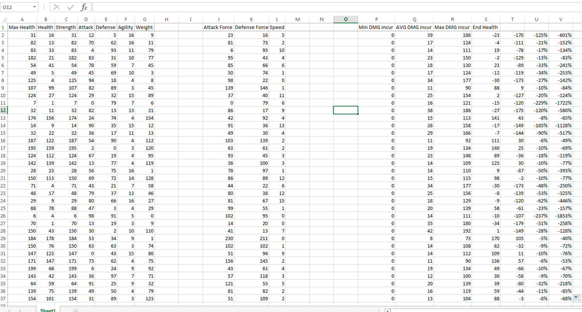Click the previous-sheet navigation arrow
Screen dimensions: 582x312
[x=8, y=309]
